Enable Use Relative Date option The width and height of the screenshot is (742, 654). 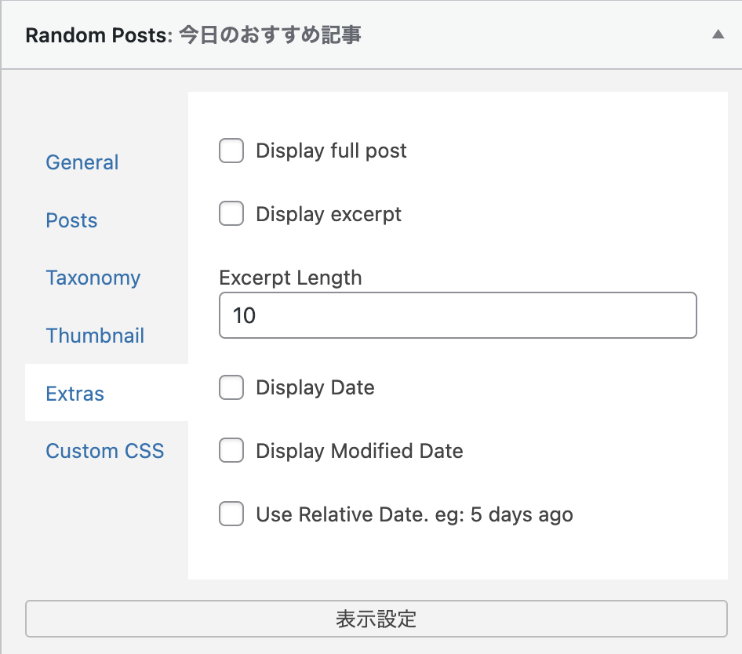tap(231, 514)
